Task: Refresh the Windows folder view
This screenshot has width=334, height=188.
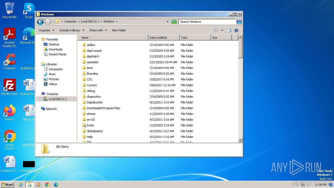Action: pyautogui.click(x=174, y=22)
